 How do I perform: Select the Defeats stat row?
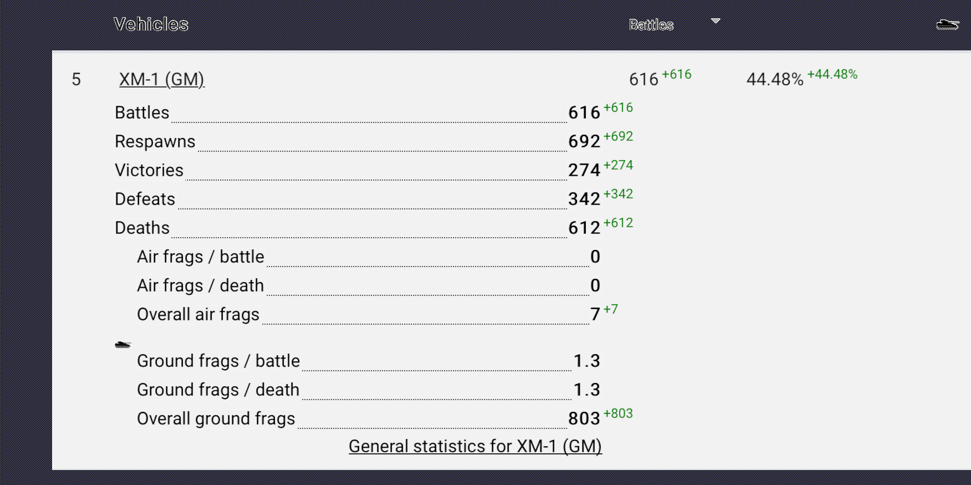tap(145, 200)
